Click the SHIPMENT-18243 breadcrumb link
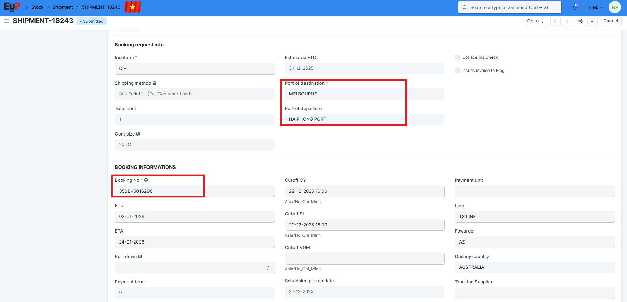 [x=101, y=7]
